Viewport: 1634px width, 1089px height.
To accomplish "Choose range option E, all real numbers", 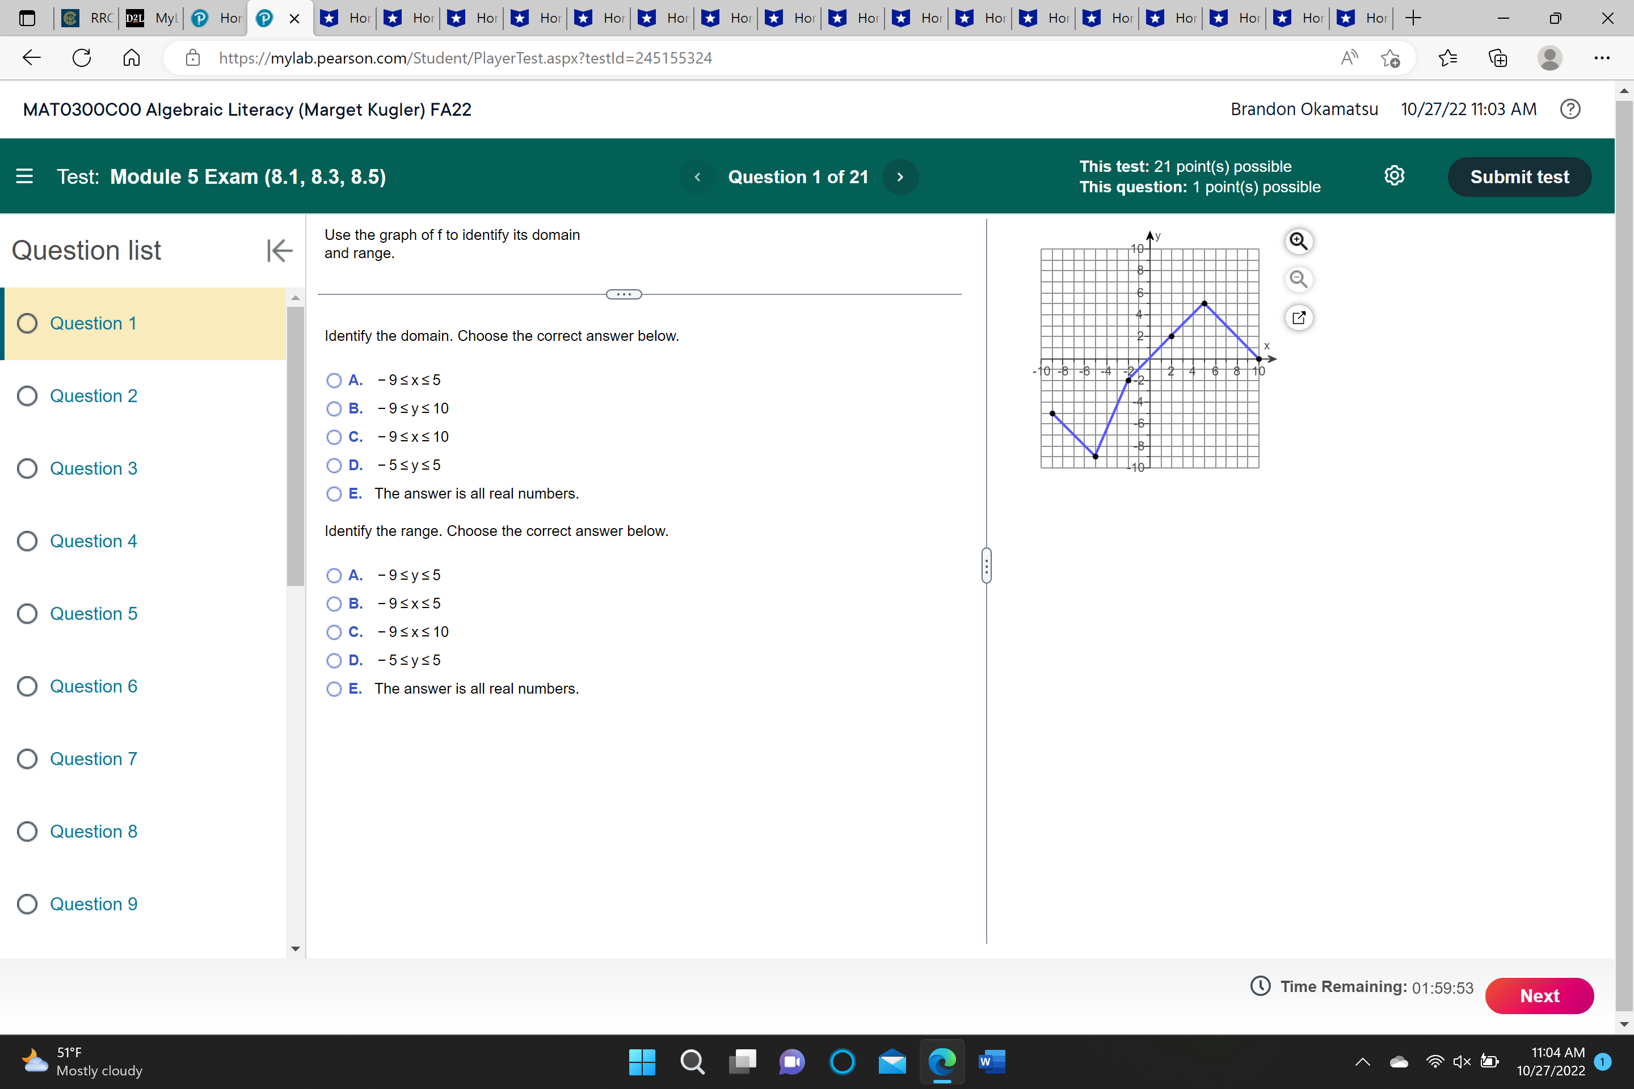I will pos(334,689).
